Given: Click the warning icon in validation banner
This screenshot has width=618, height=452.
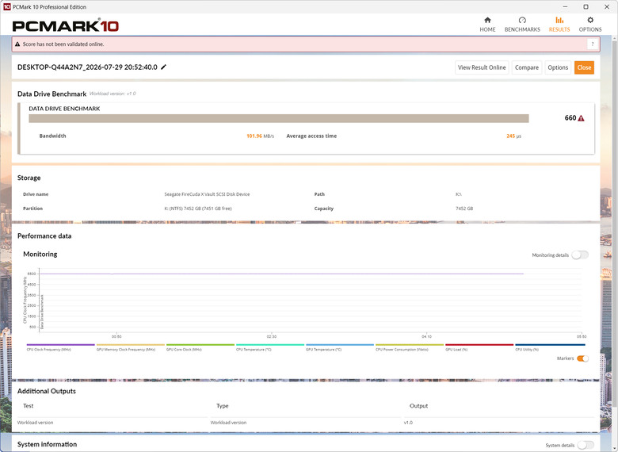Looking at the screenshot, I should pyautogui.click(x=17, y=44).
